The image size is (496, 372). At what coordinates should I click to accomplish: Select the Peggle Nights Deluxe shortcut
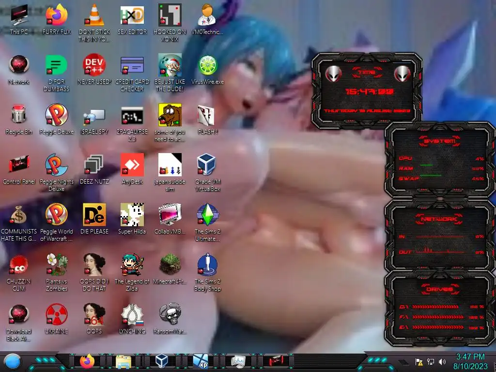(57, 172)
